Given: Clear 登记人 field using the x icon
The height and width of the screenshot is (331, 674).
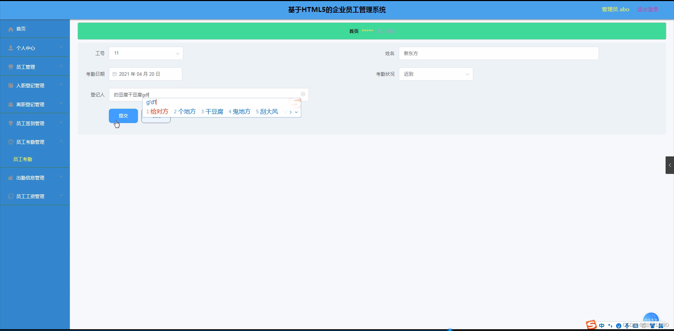Looking at the screenshot, I should pos(303,94).
